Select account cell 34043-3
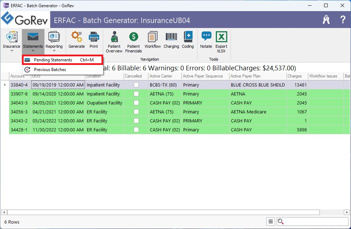Image resolution: width=351 pixels, height=229 pixels. click(x=20, y=103)
